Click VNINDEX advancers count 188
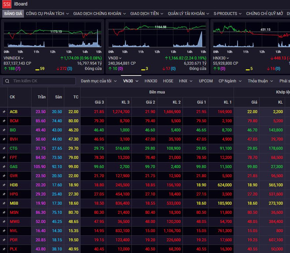This screenshot has height=253, width=290. coord(11,69)
